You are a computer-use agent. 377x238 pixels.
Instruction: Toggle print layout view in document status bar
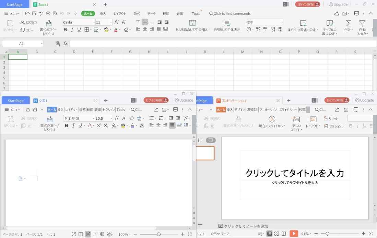(88, 234)
